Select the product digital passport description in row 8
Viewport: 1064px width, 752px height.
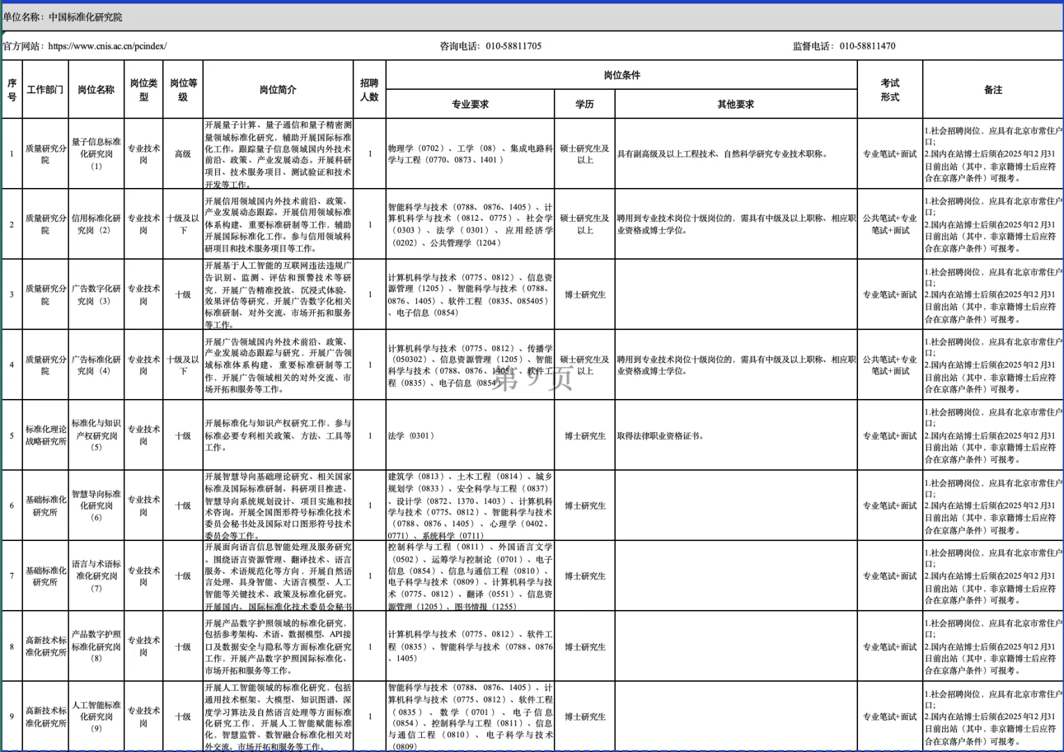(x=278, y=646)
